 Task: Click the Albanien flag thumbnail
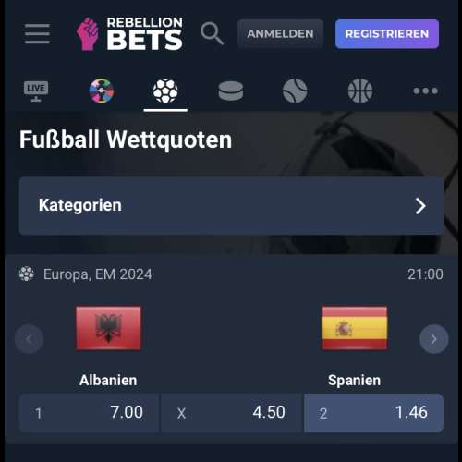click(108, 328)
